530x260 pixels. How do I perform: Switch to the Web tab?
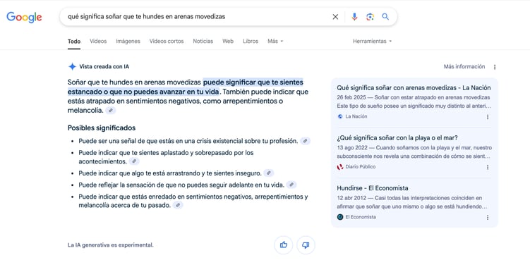pos(228,41)
